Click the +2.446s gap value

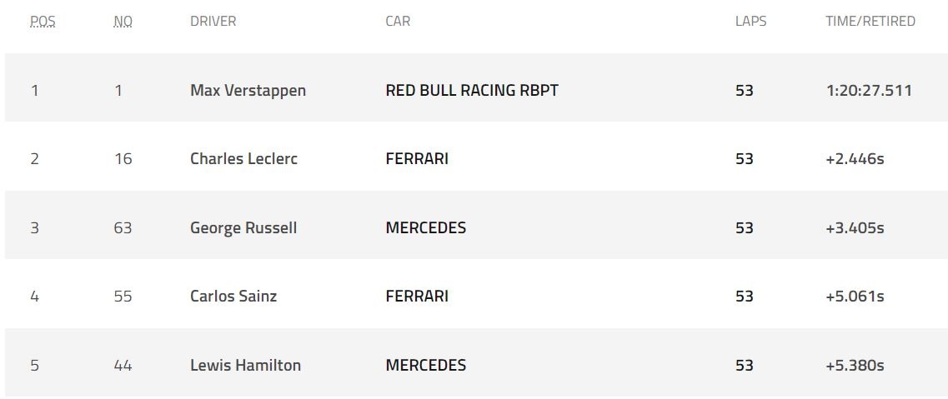(x=855, y=158)
